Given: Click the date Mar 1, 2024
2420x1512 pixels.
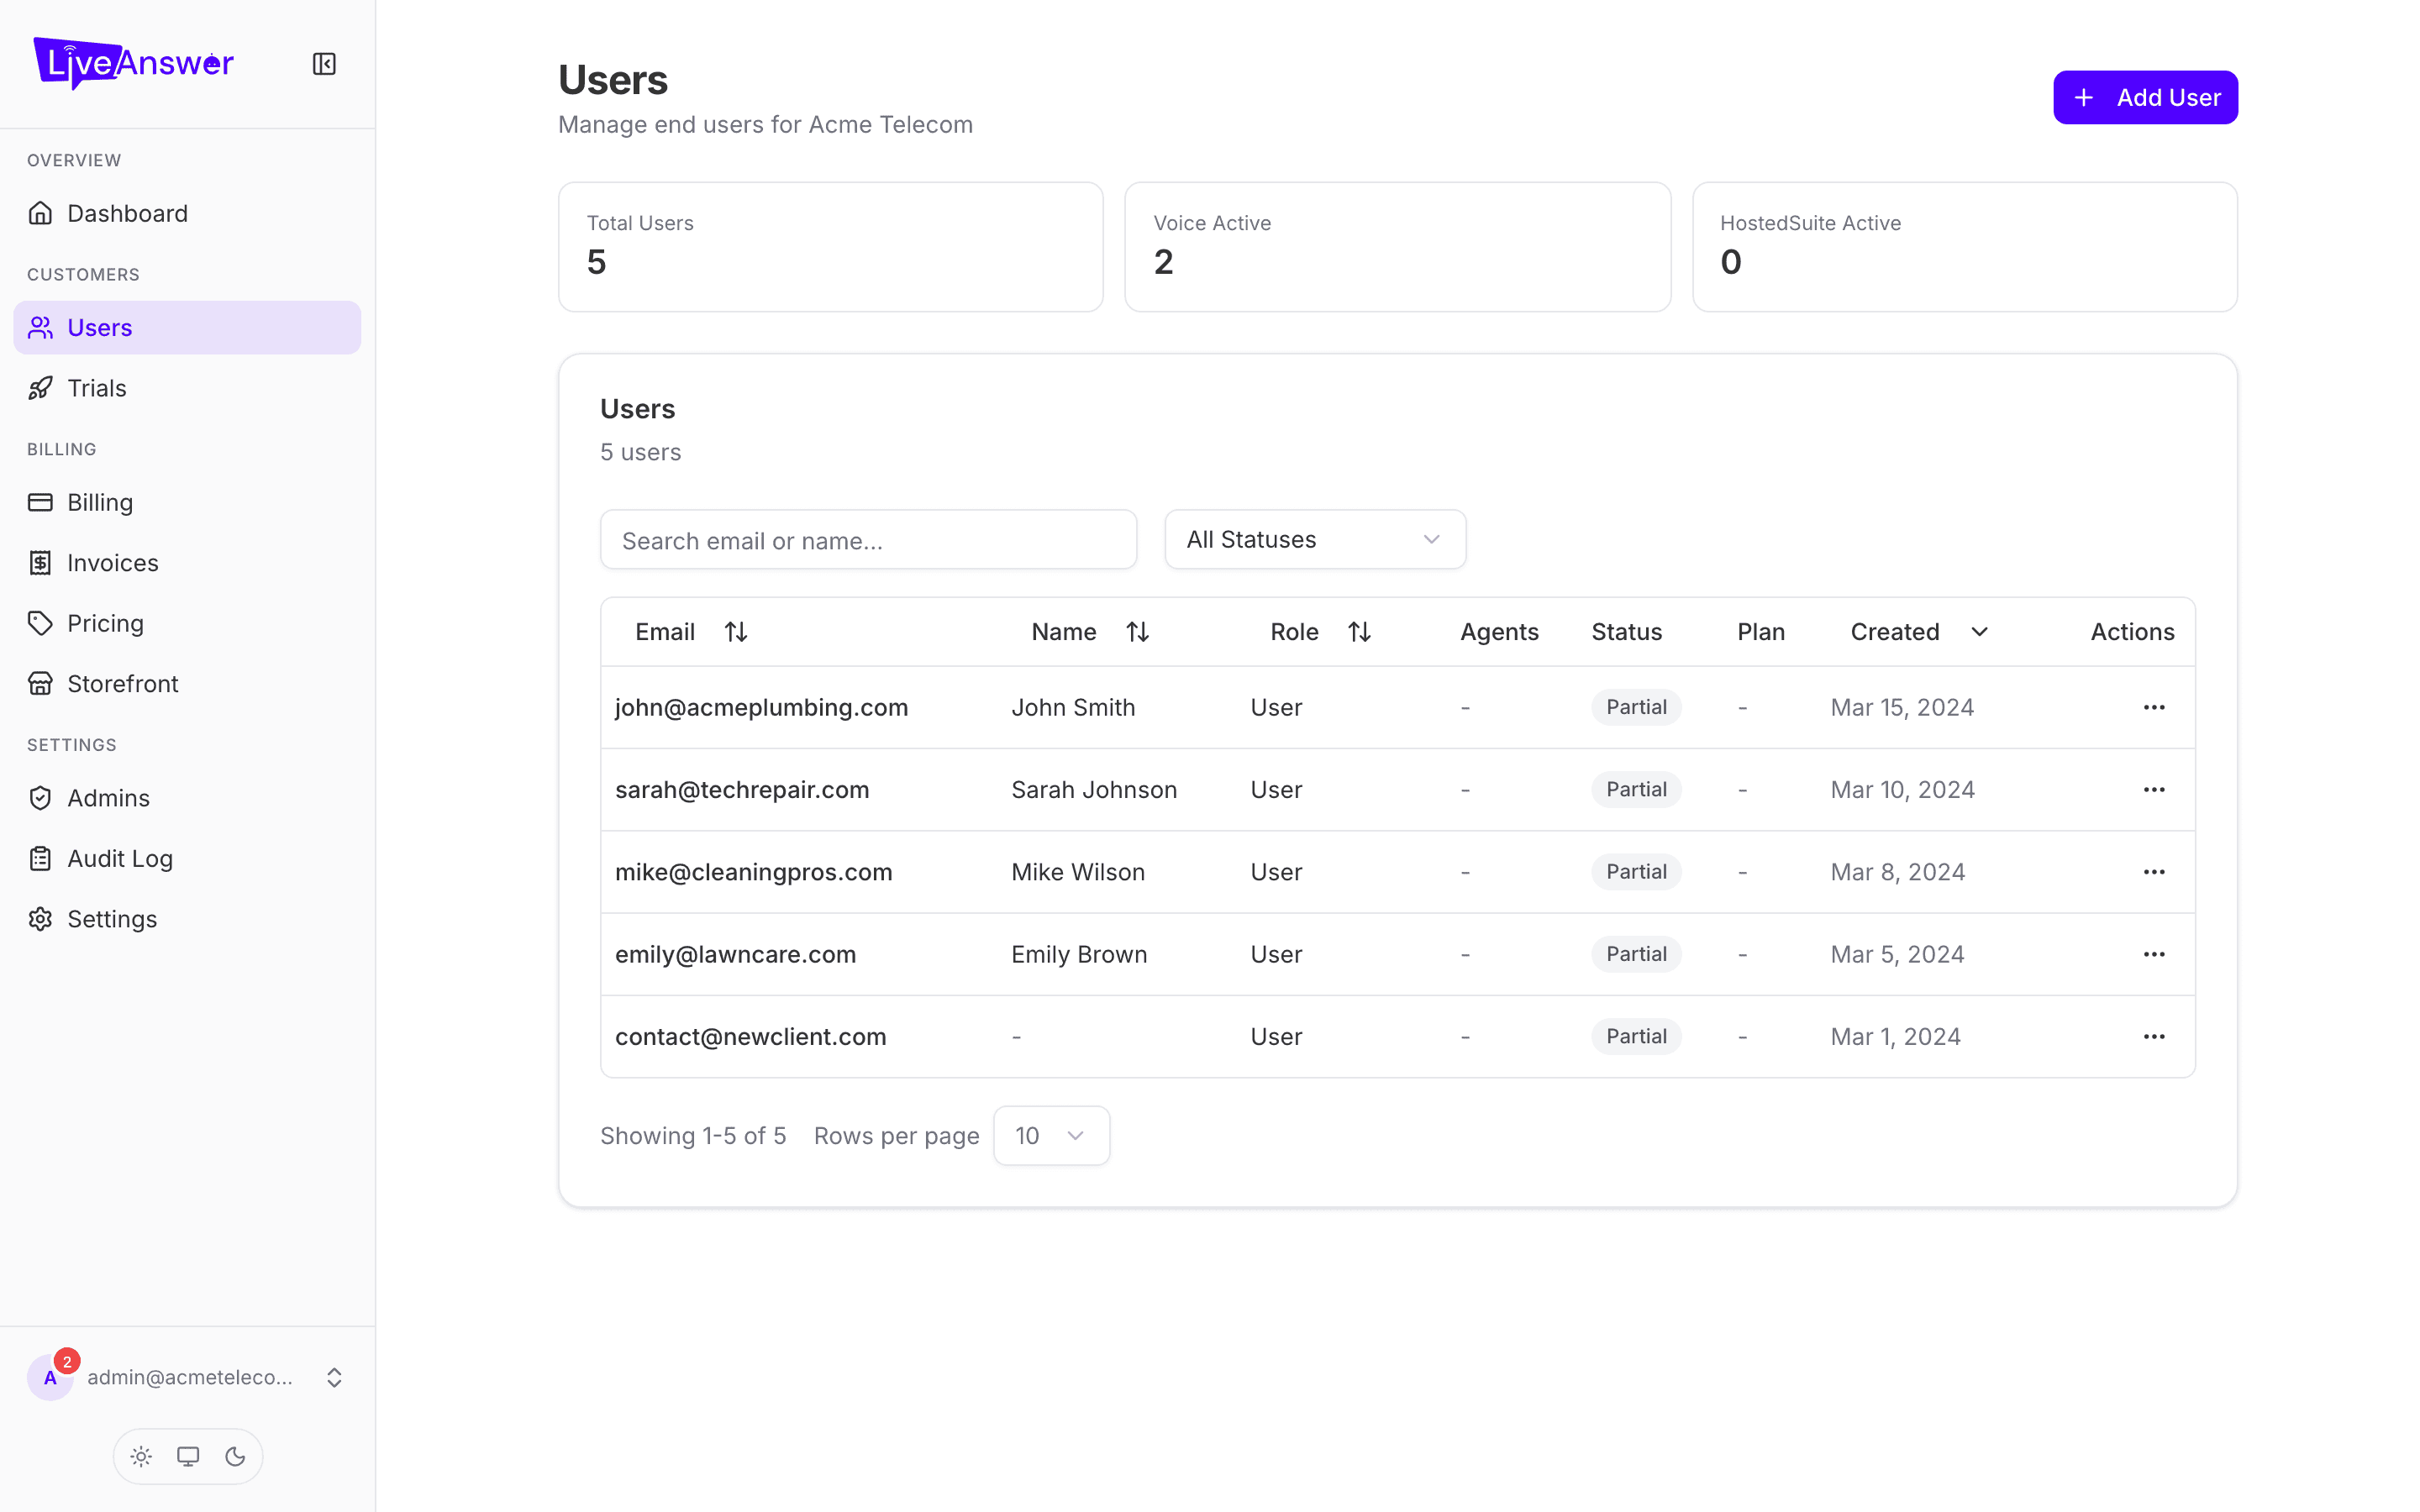Looking at the screenshot, I should (x=1895, y=1037).
